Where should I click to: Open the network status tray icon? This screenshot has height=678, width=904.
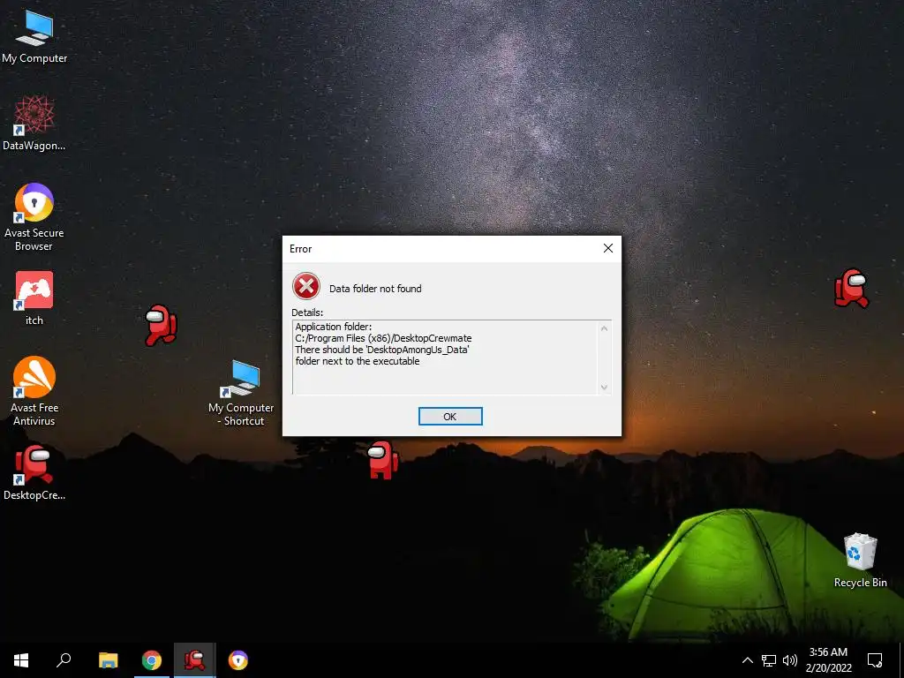click(x=769, y=660)
